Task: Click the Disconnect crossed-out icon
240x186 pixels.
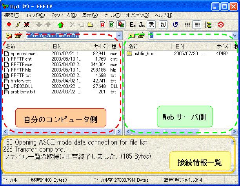Action: tap(27, 25)
